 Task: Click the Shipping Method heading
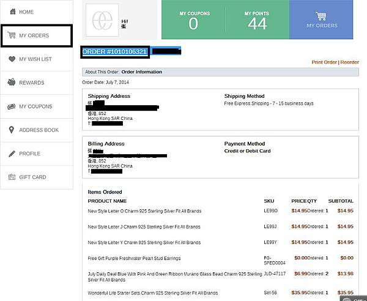pyautogui.click(x=244, y=96)
